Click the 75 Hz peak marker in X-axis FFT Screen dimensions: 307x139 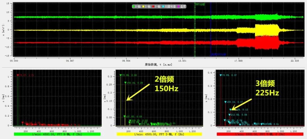pyautogui.click(x=18, y=75)
